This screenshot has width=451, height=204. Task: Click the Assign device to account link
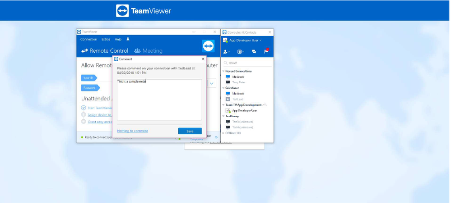click(99, 115)
